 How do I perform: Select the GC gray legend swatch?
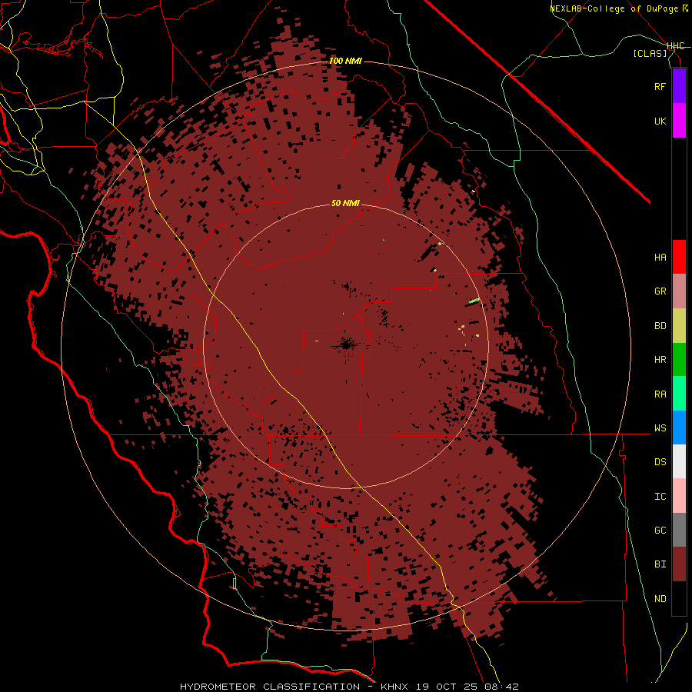pos(679,530)
